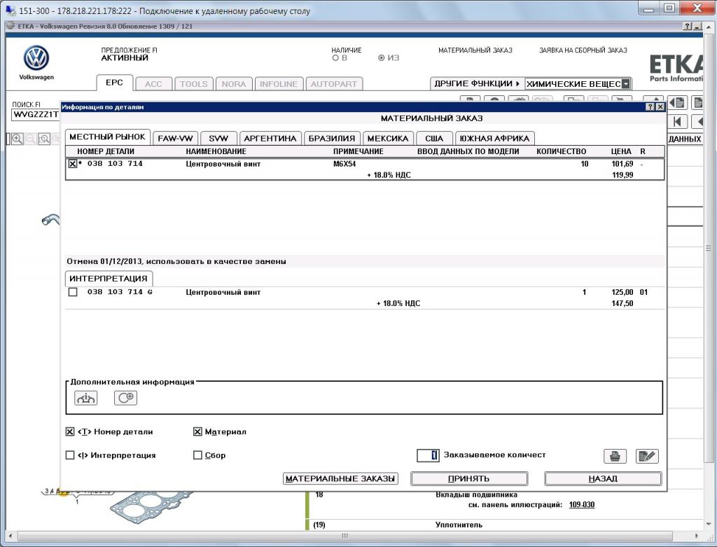Switch to the ЮЖНАЯ АФРИКА tab
This screenshot has width=717, height=547.
coord(494,138)
